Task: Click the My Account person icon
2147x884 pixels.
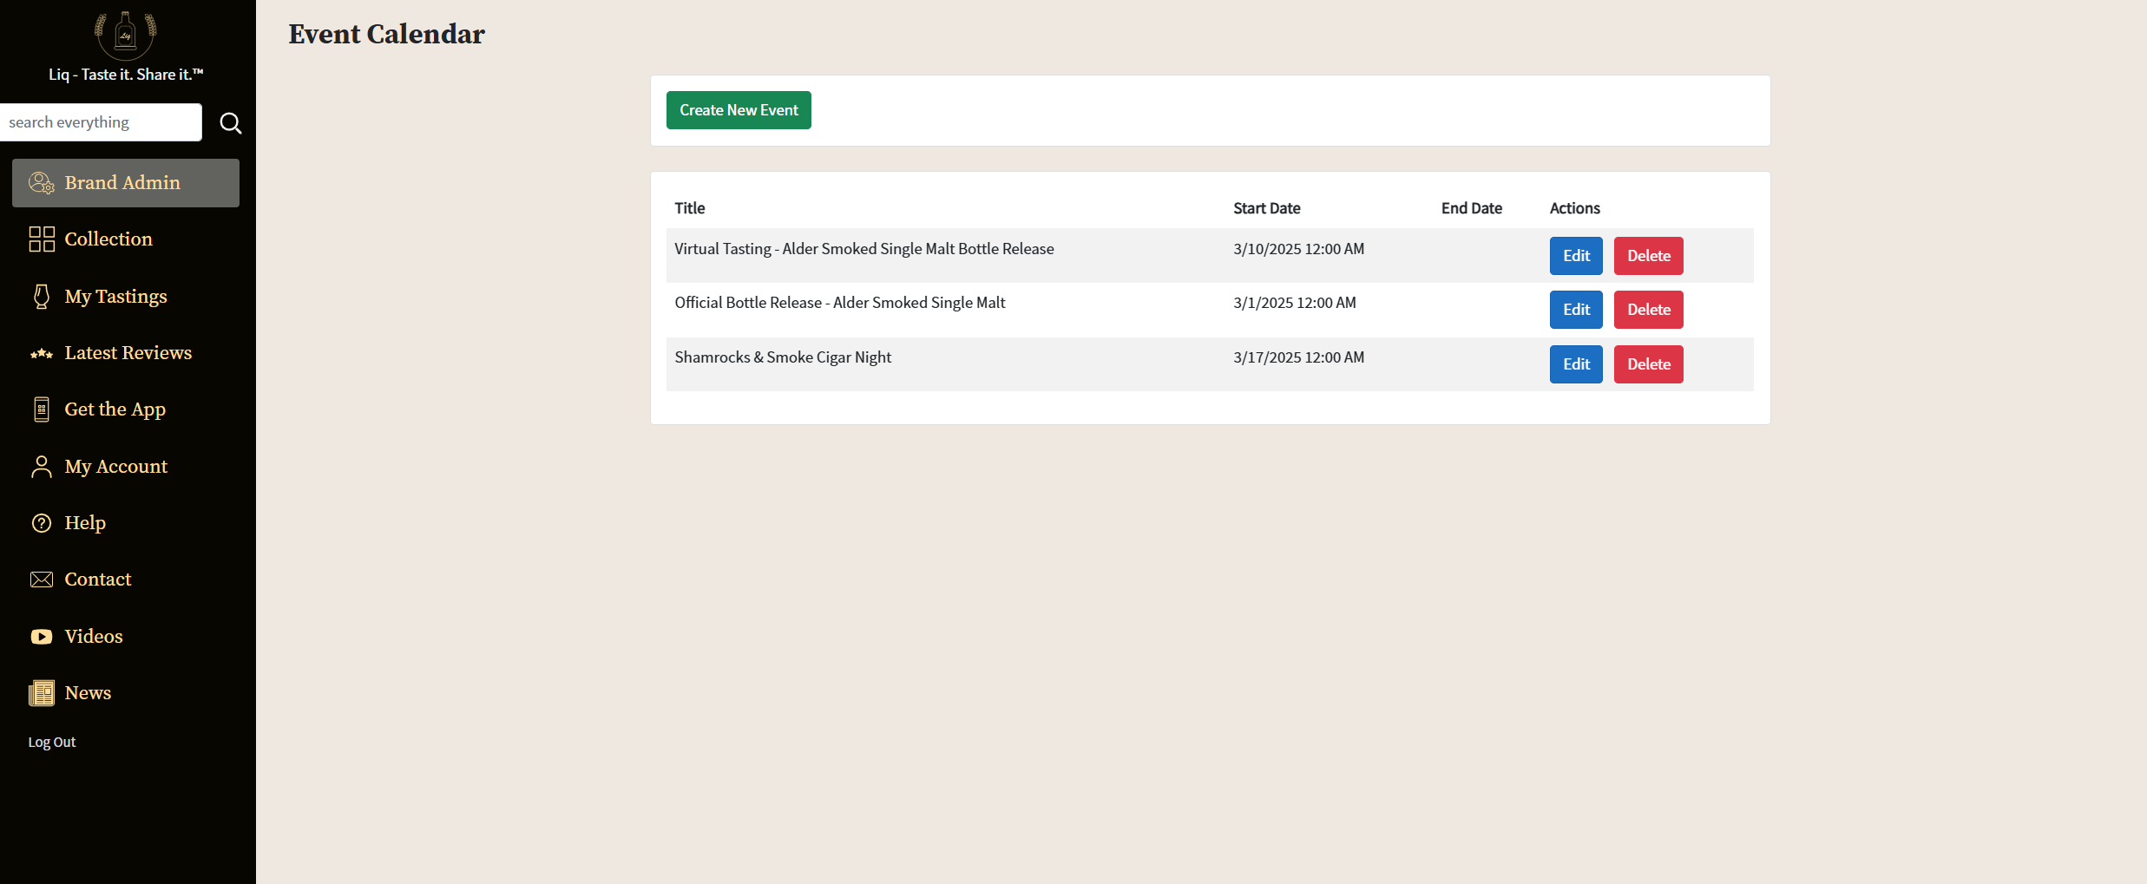Action: pyautogui.click(x=42, y=467)
